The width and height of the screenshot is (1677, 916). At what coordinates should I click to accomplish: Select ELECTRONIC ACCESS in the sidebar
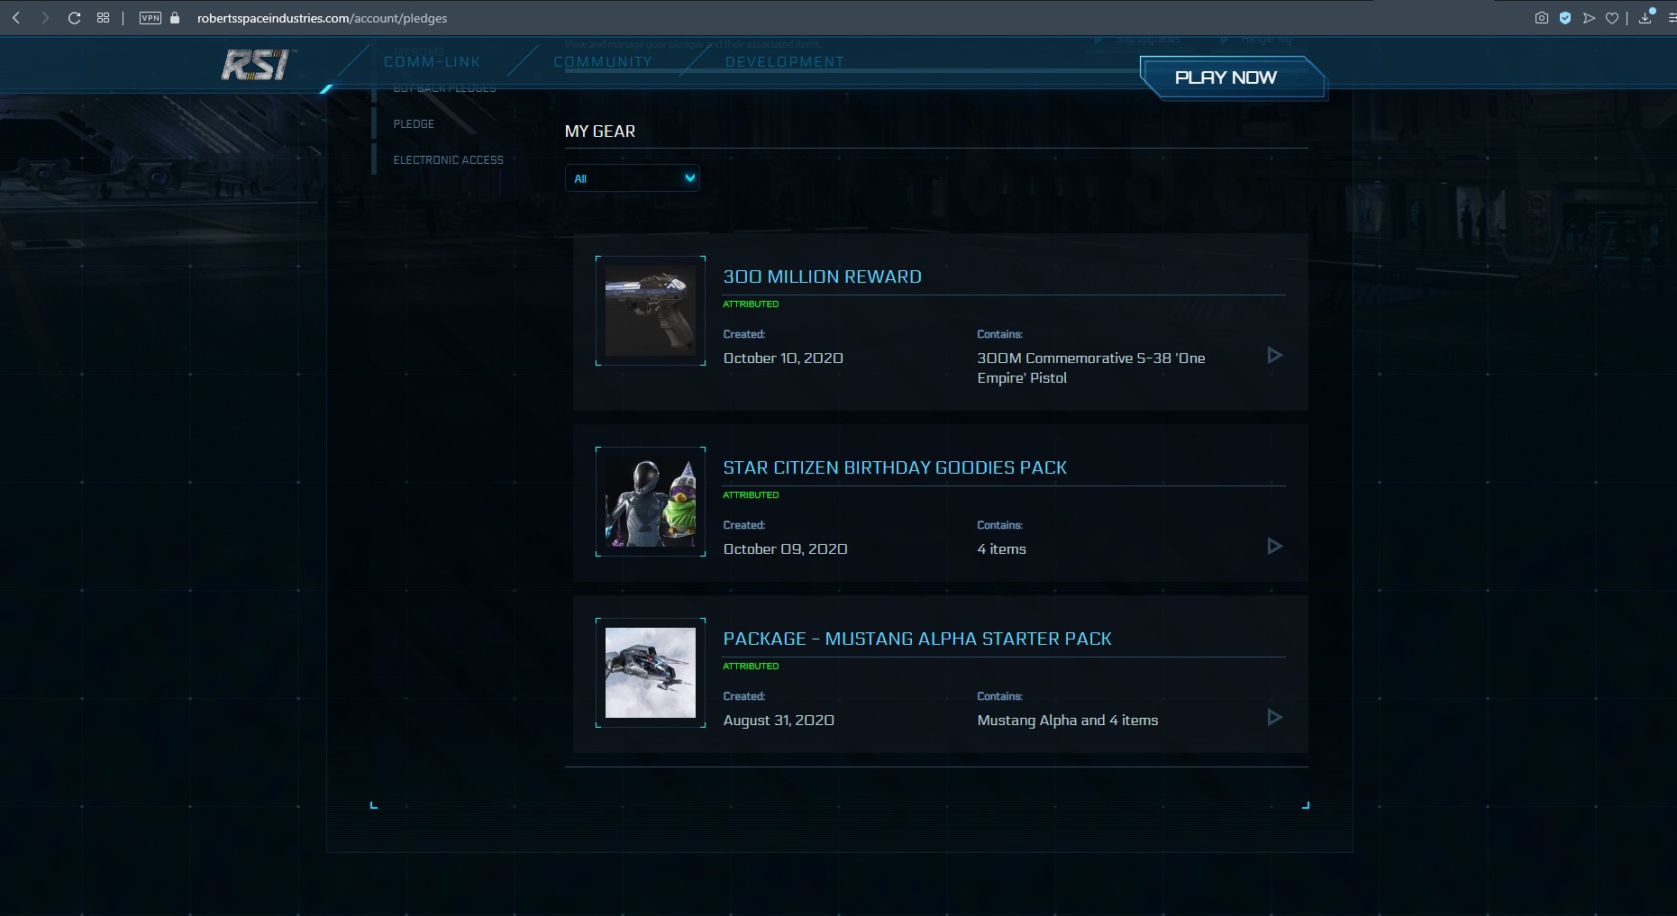tap(448, 160)
